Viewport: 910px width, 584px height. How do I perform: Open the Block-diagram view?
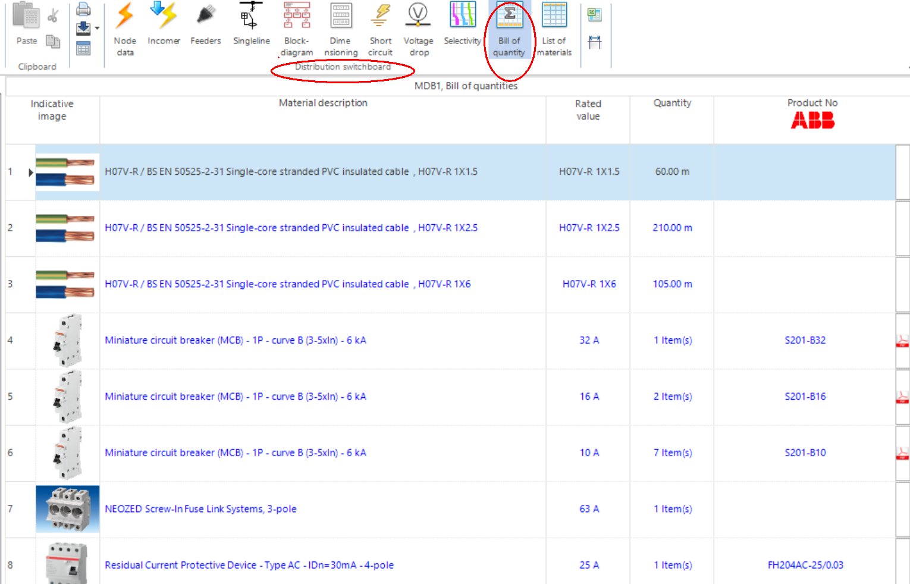(296, 27)
